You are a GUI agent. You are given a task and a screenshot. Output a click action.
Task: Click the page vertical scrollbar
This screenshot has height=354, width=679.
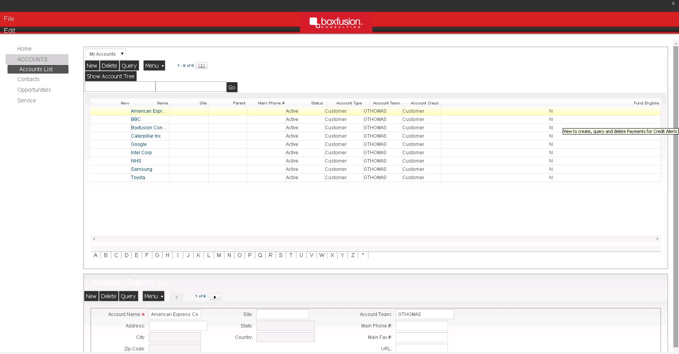676,196
